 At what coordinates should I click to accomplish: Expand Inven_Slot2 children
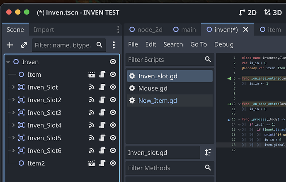[x=13, y=100]
